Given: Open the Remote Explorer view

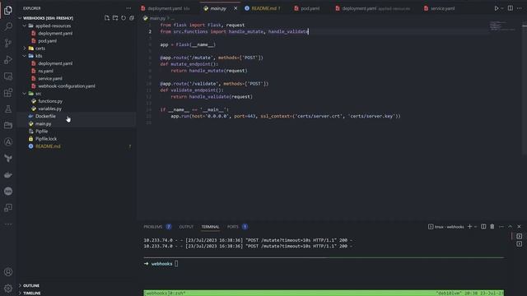Looking at the screenshot, I should (x=8, y=76).
